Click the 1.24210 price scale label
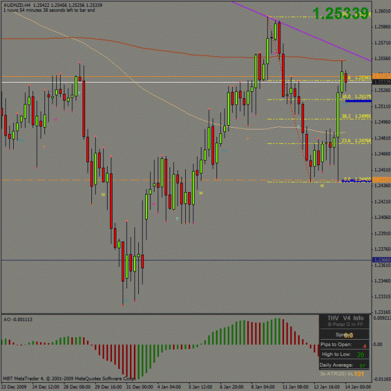This screenshot has height=391, width=391. (382, 201)
